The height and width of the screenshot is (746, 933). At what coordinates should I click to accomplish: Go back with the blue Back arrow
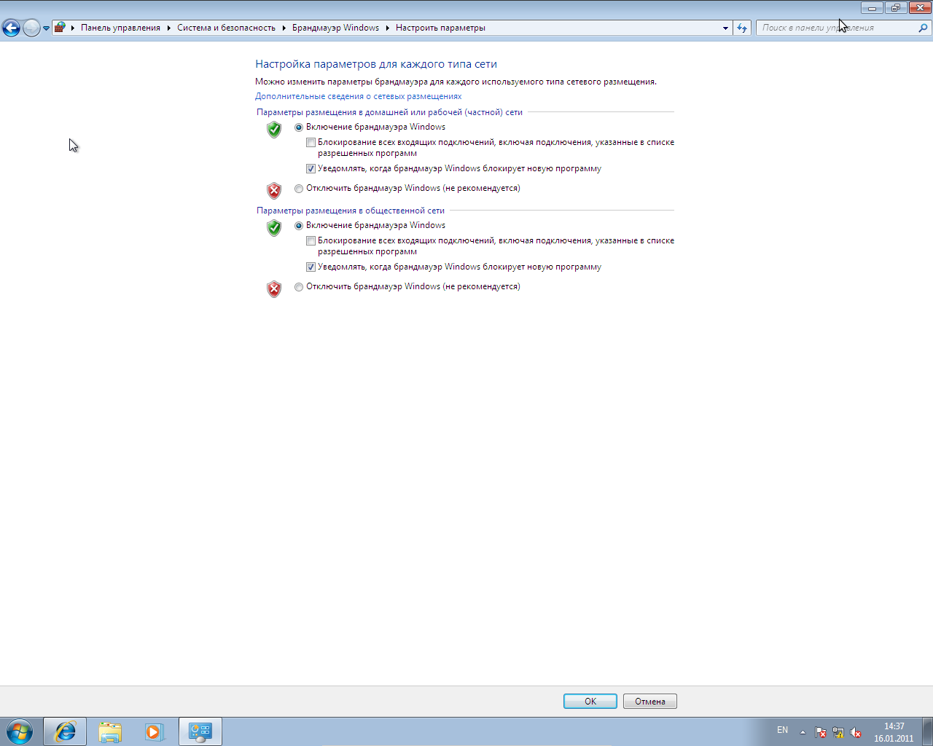point(11,28)
